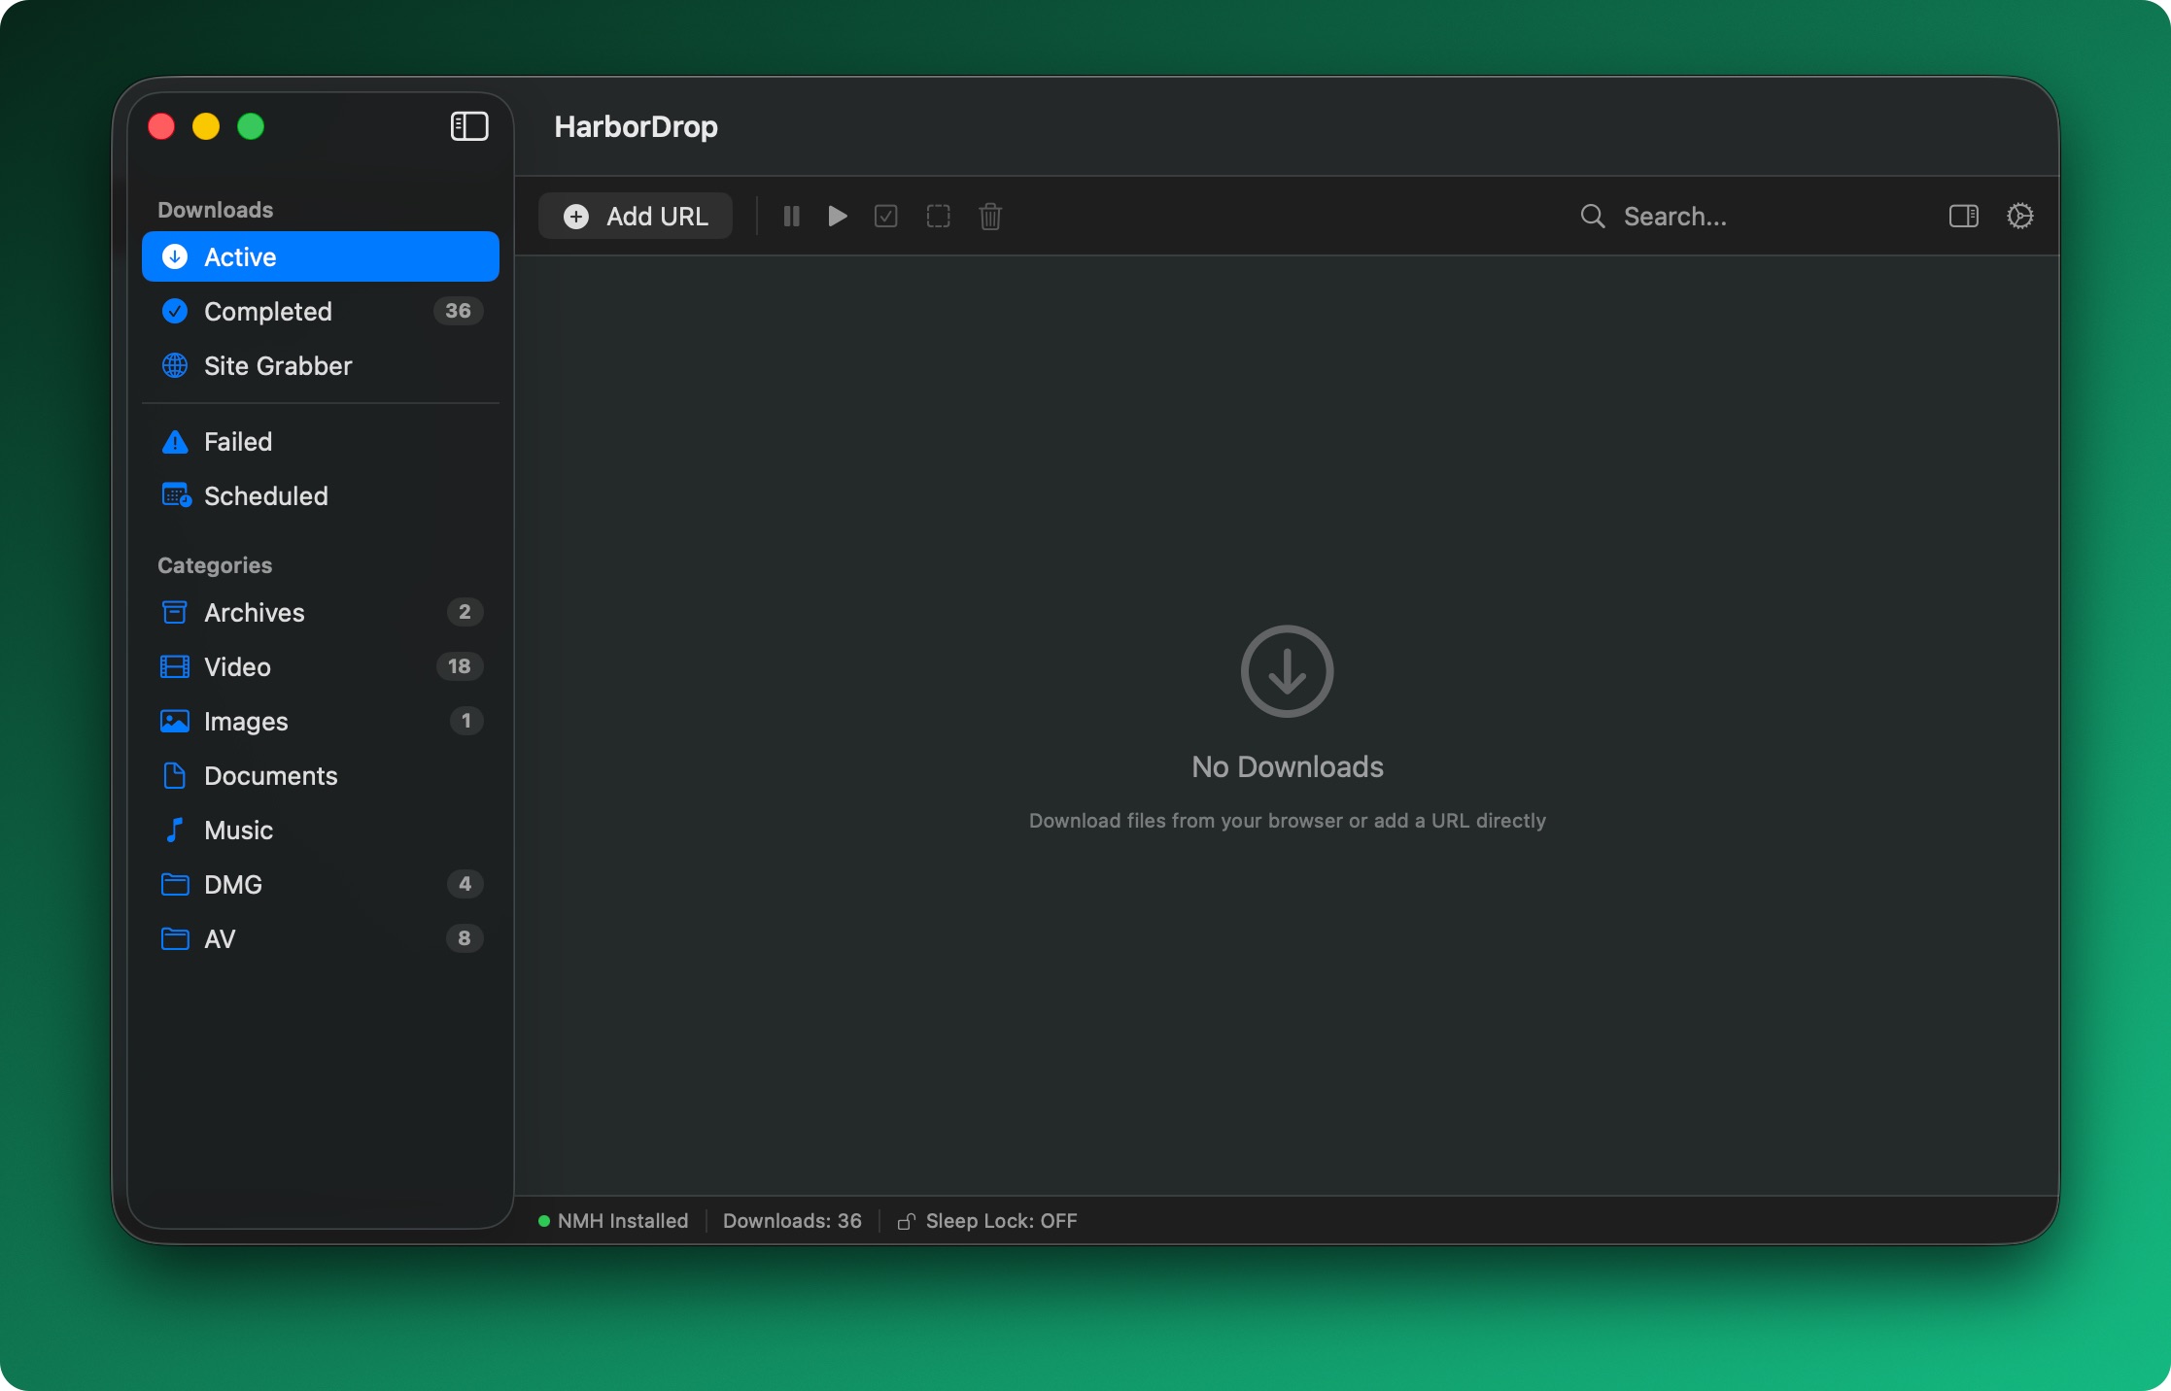Select the Archives category
The width and height of the screenshot is (2171, 1391).
click(321, 612)
